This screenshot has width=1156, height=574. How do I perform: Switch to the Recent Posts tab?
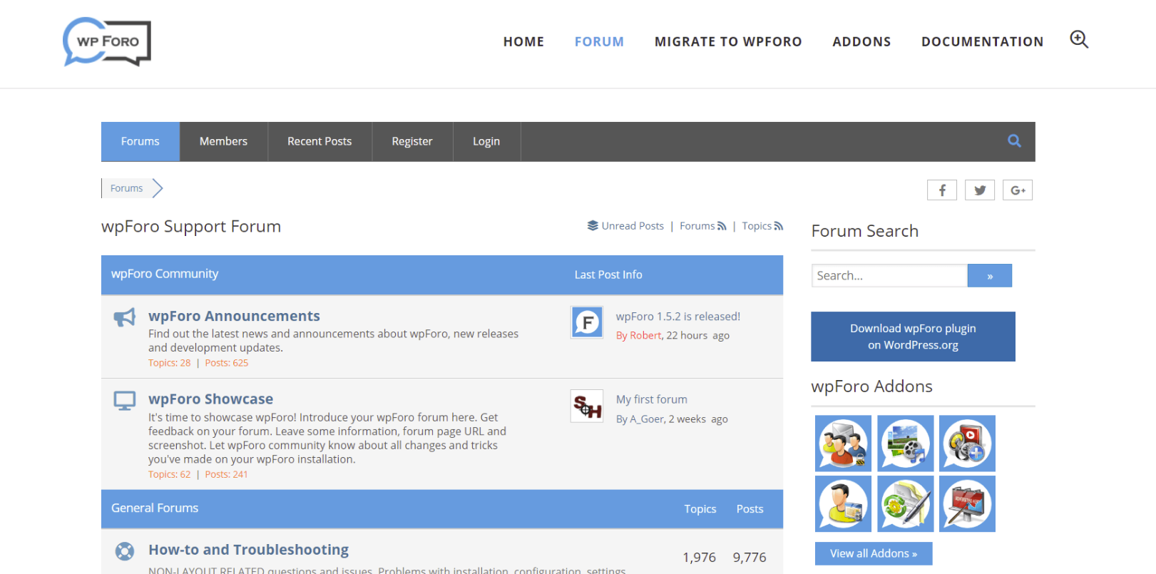pyautogui.click(x=319, y=141)
